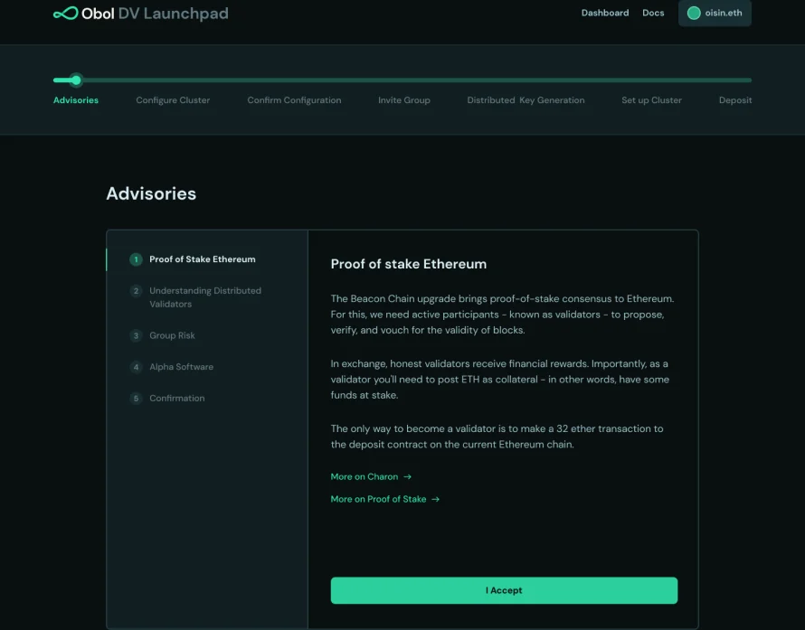Click the paragraph starting "In exchange, honest validators"
805x630 pixels.
[x=500, y=379]
